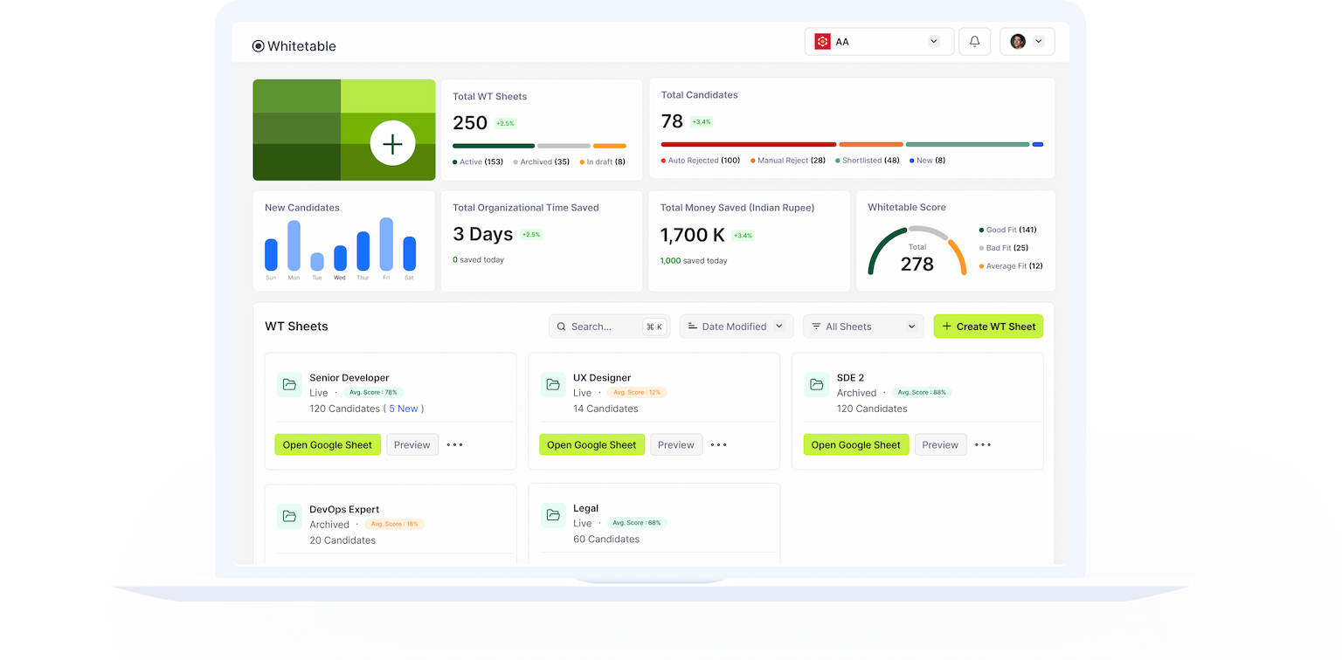Viewport: 1342px width, 660px height.
Task: Click the Senior Developer folder icon
Action: [289, 385]
